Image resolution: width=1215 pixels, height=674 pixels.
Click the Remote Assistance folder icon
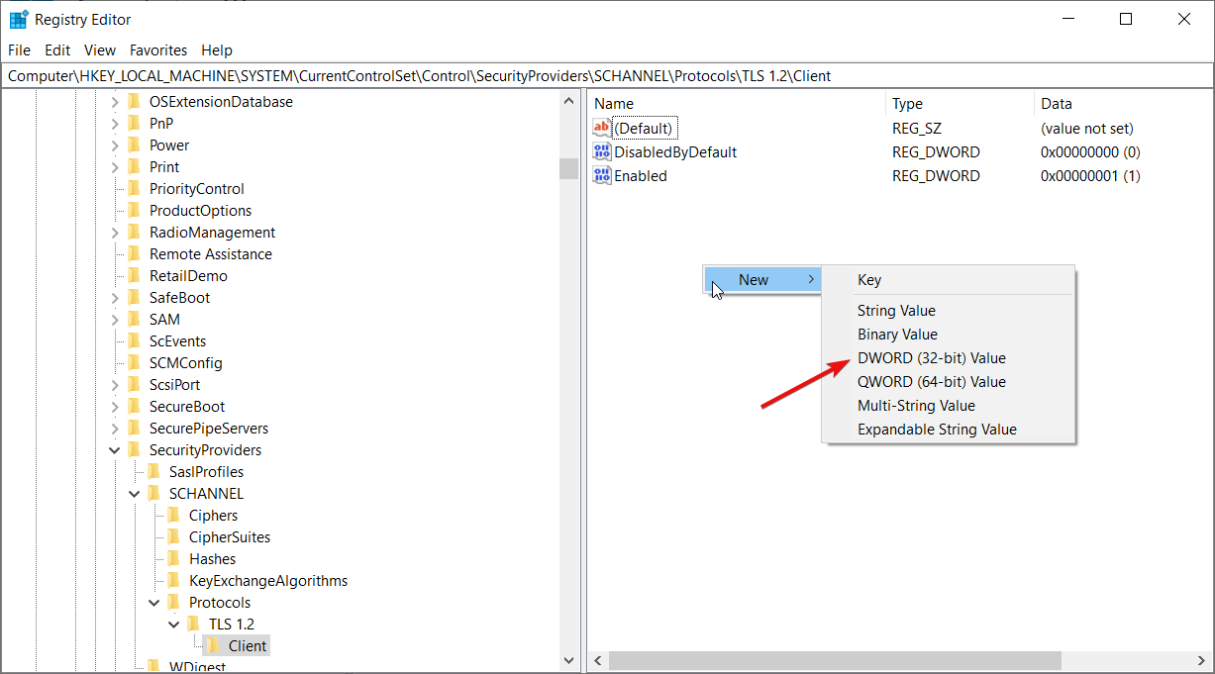pos(135,253)
